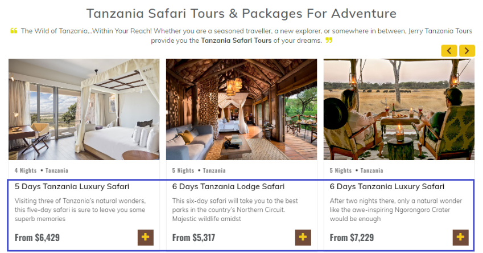Expand the 6 Days Luxury Safari plus icon
The image size is (483, 253).
point(461,237)
